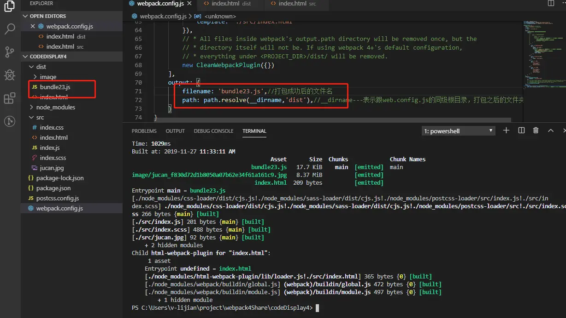Open the PROBLEMS panel tab
566x318 pixels.
pos(144,131)
